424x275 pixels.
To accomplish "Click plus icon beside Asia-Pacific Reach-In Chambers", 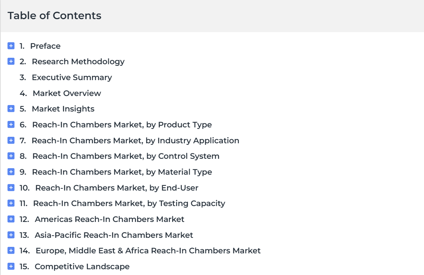I will (11, 235).
